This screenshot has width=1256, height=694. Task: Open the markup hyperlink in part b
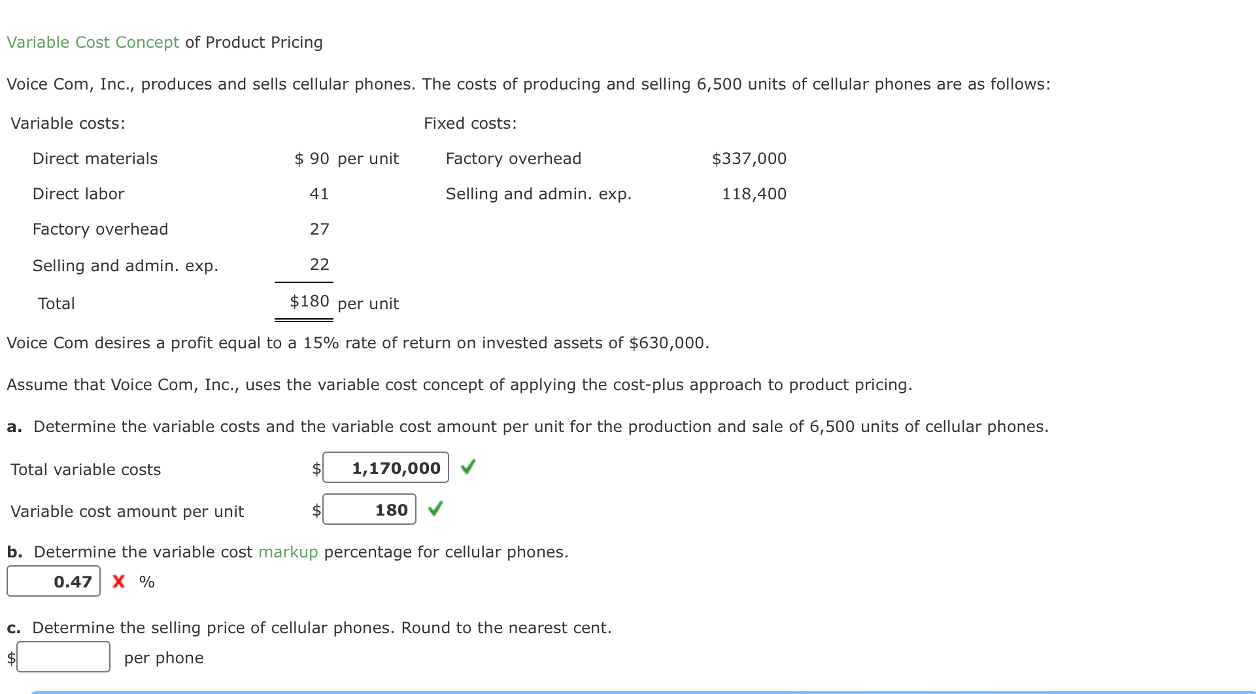point(288,552)
